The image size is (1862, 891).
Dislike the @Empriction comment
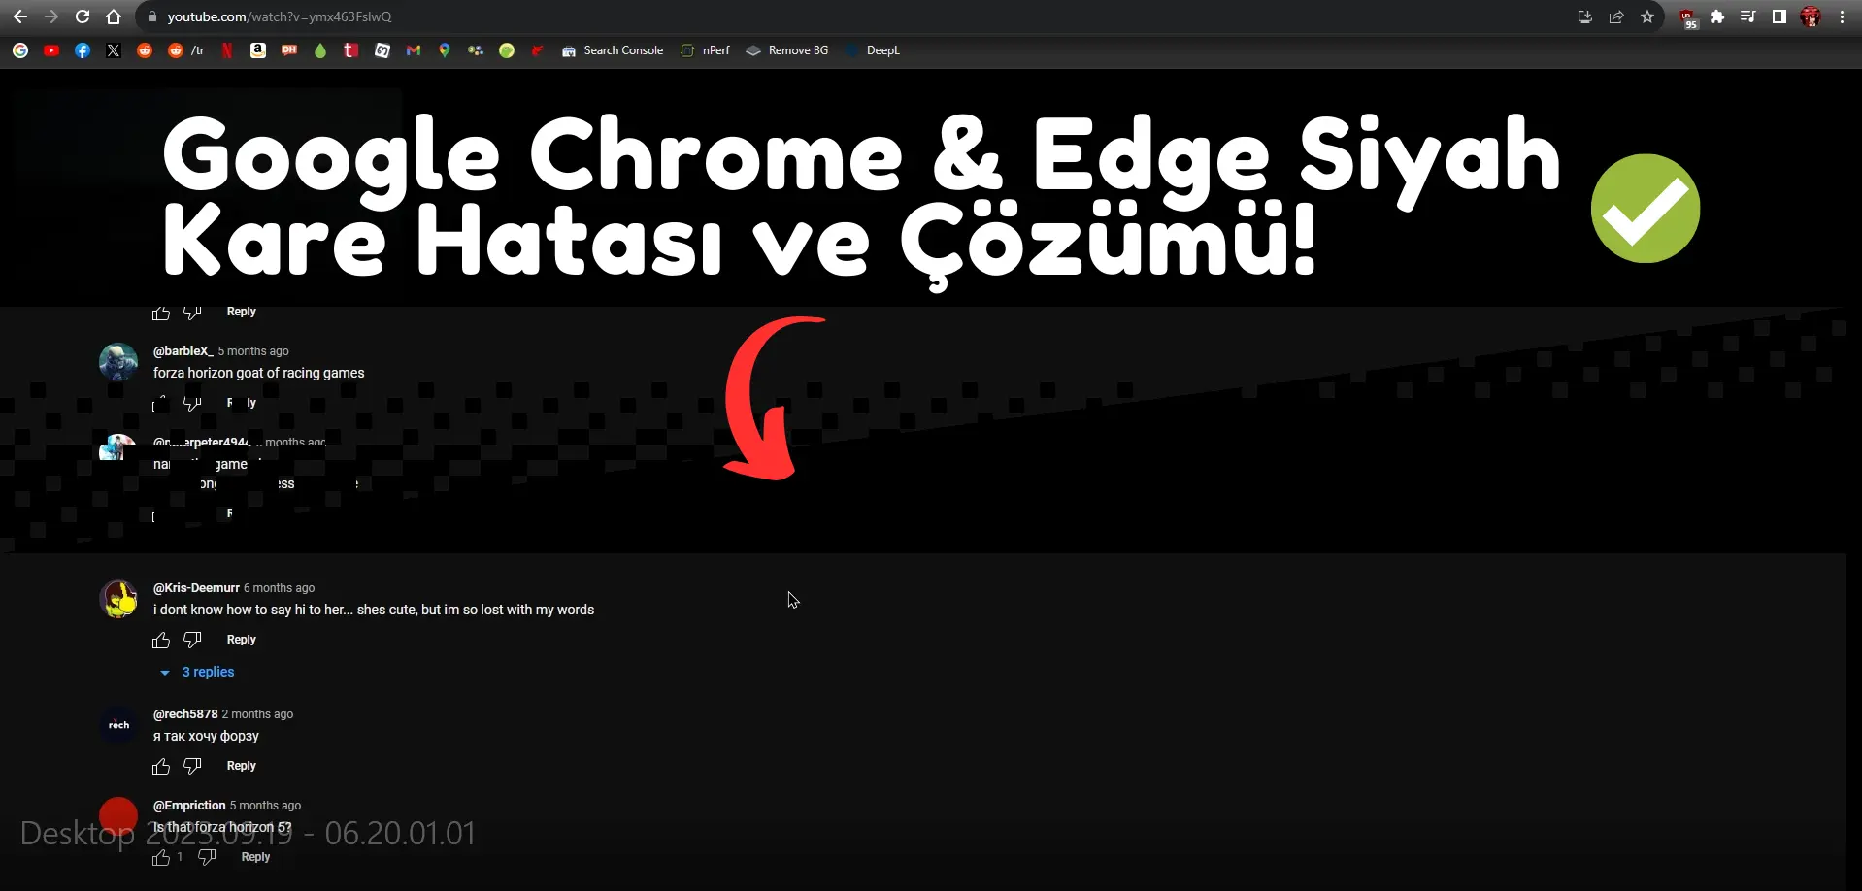coord(207,858)
